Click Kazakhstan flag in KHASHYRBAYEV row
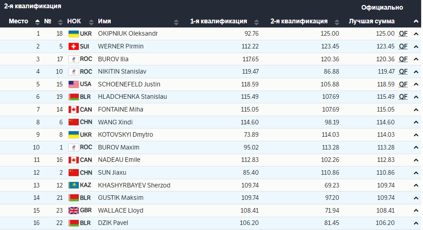This screenshot has height=230, width=423. [73, 185]
